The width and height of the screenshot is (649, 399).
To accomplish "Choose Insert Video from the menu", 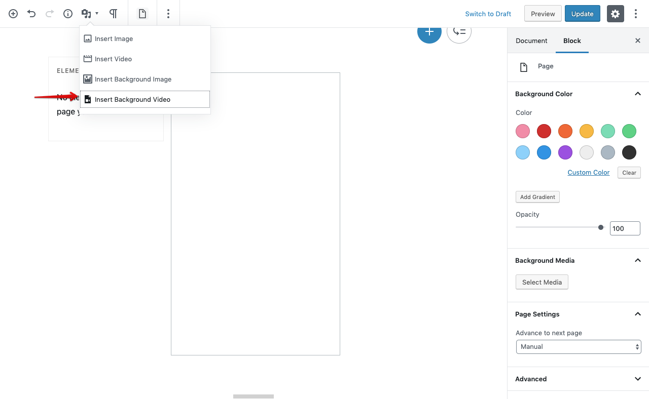I will [145, 59].
